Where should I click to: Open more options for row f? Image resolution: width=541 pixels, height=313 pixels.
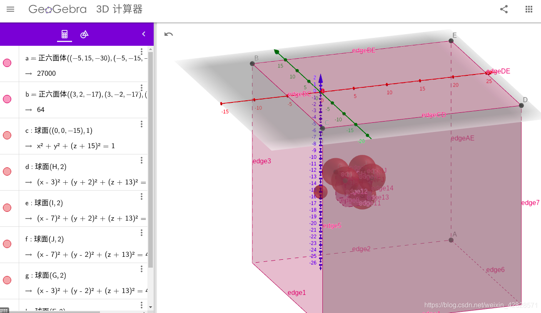coord(142,233)
